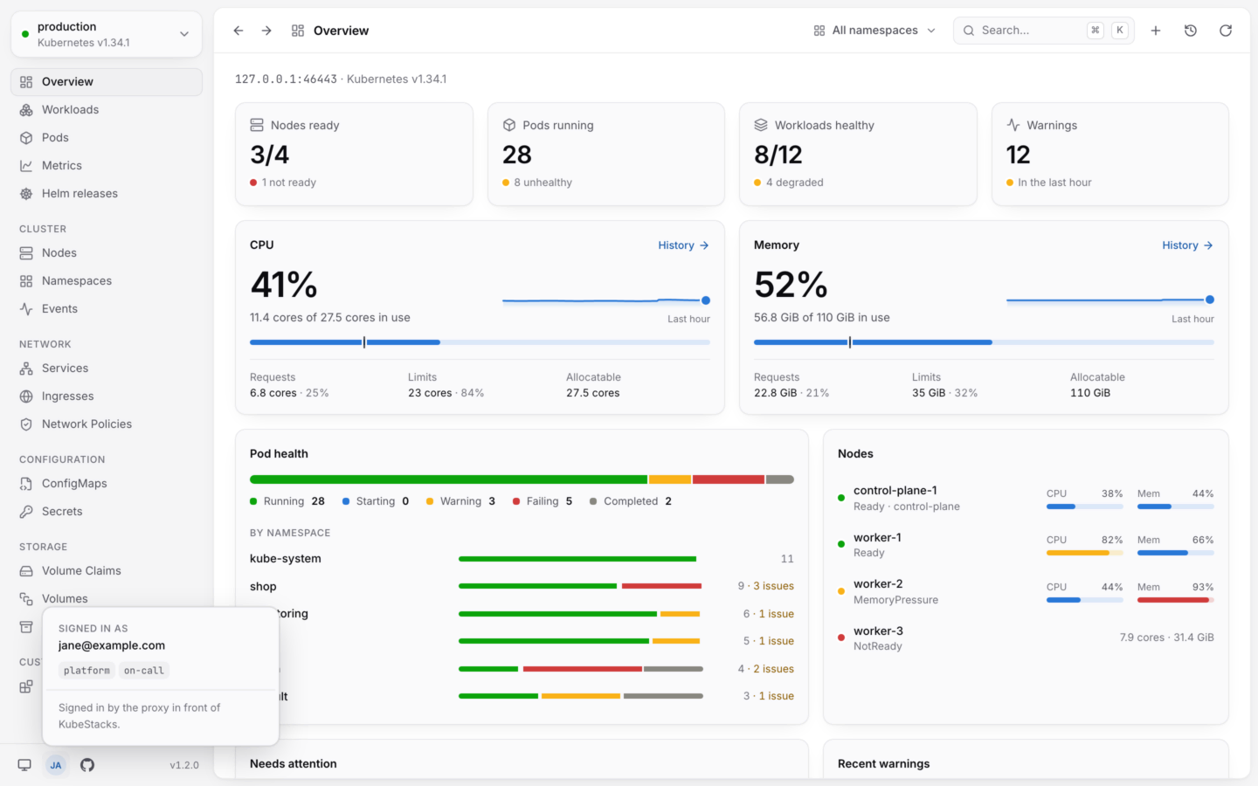Open the control-plane-1 node row
This screenshot has width=1258, height=786.
[x=1026, y=499]
